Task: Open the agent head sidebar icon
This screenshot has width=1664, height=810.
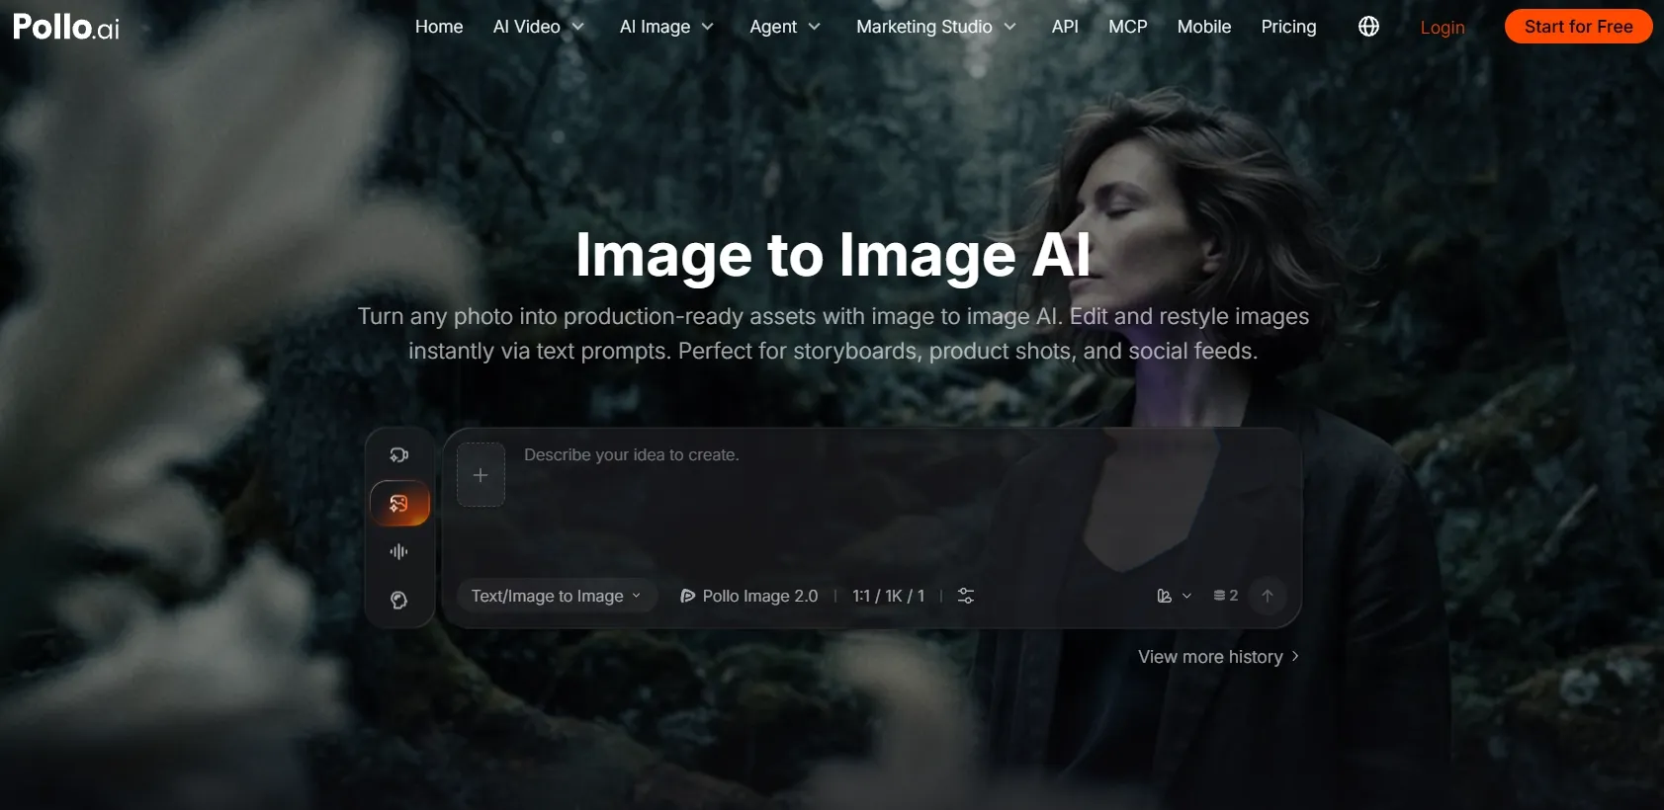Action: [399, 601]
